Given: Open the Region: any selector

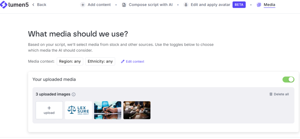Looking at the screenshot, I should click(x=70, y=61).
